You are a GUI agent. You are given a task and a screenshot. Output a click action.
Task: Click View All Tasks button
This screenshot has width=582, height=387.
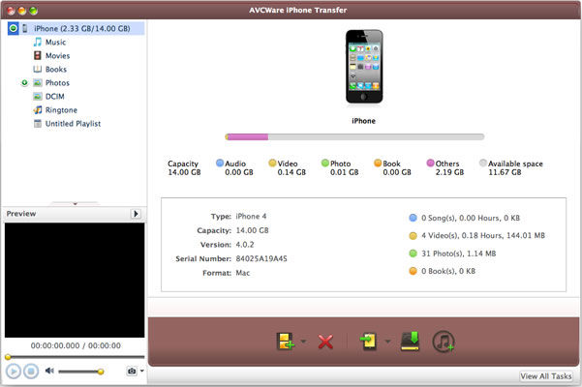click(x=545, y=376)
